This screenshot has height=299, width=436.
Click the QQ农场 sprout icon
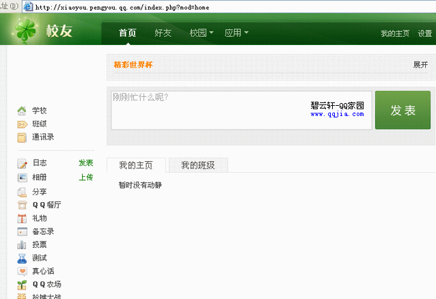pos(22,285)
